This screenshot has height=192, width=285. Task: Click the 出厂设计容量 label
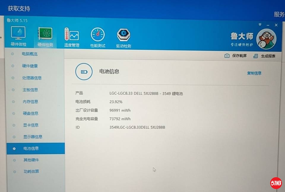coord(87,110)
